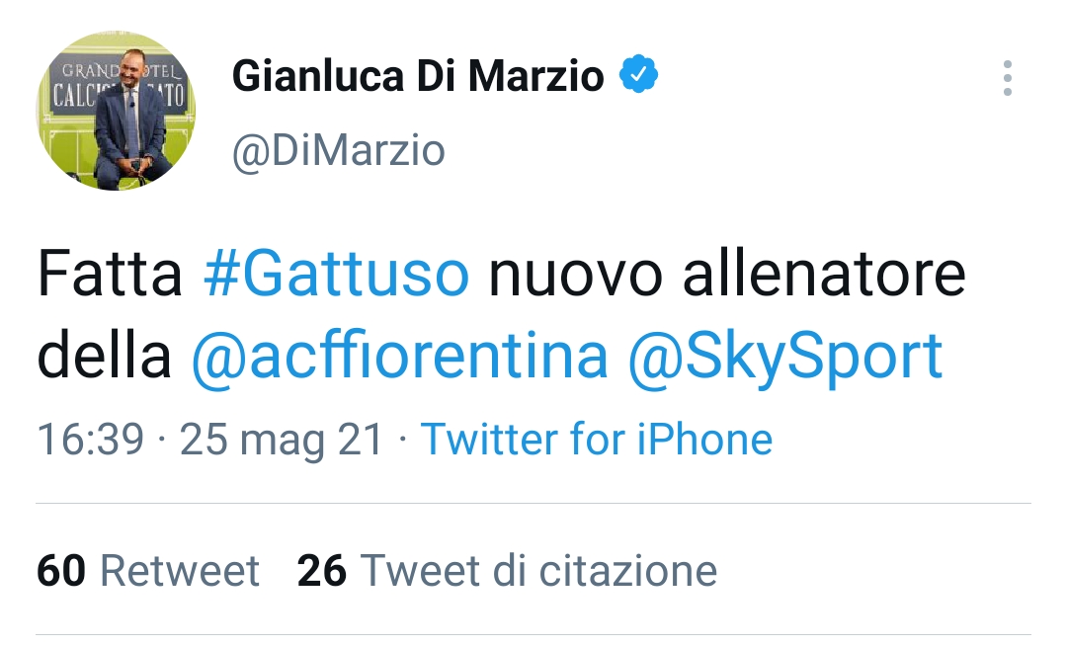
Task: Open Twitter for iPhone source link
Action: click(x=597, y=439)
